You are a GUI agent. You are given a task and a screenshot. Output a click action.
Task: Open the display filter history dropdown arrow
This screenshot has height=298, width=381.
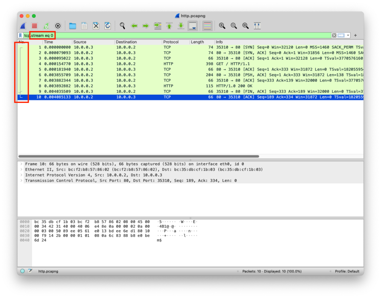pos(348,35)
